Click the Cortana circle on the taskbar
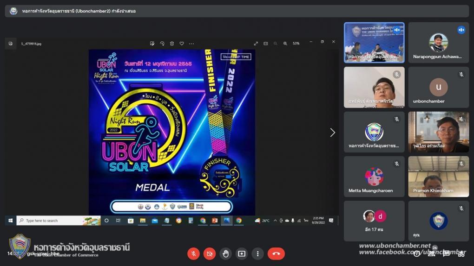Viewport: 474px width, 266px height. (106, 221)
